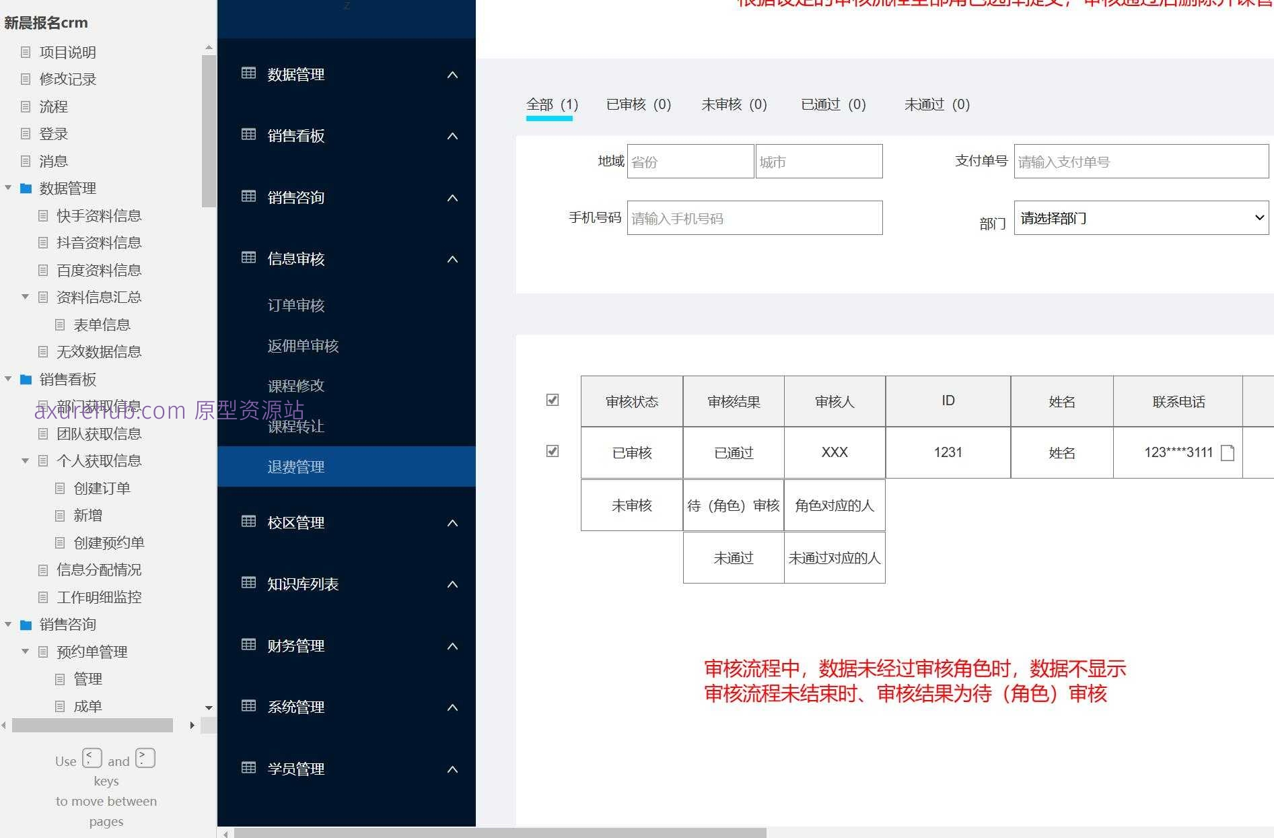
Task: Click the copy icon next to phone 123****3111
Action: pyautogui.click(x=1228, y=452)
